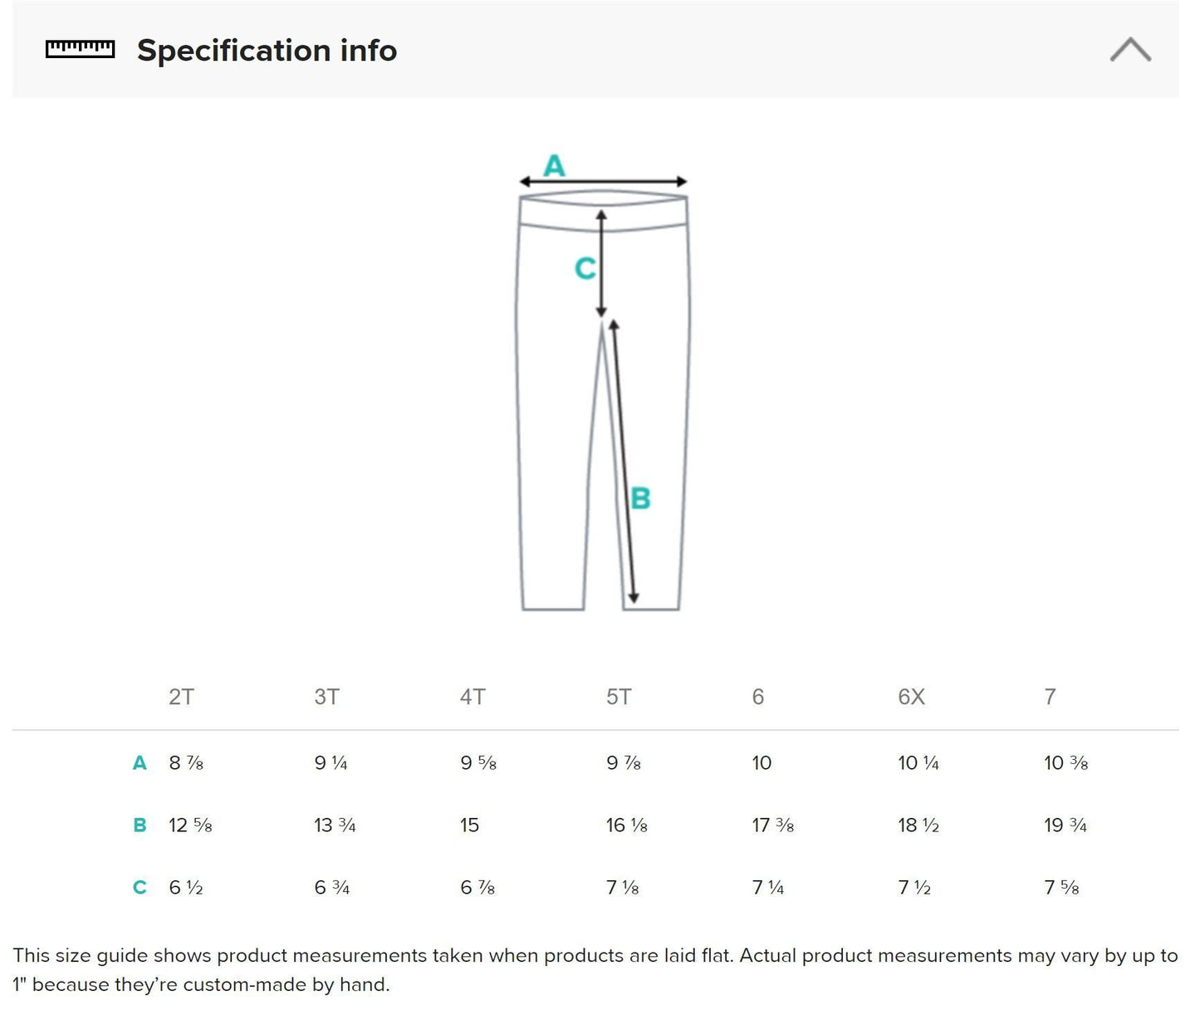The height and width of the screenshot is (1029, 1200).
Task: Click the 19 ¾ value in row B
Action: point(1065,826)
